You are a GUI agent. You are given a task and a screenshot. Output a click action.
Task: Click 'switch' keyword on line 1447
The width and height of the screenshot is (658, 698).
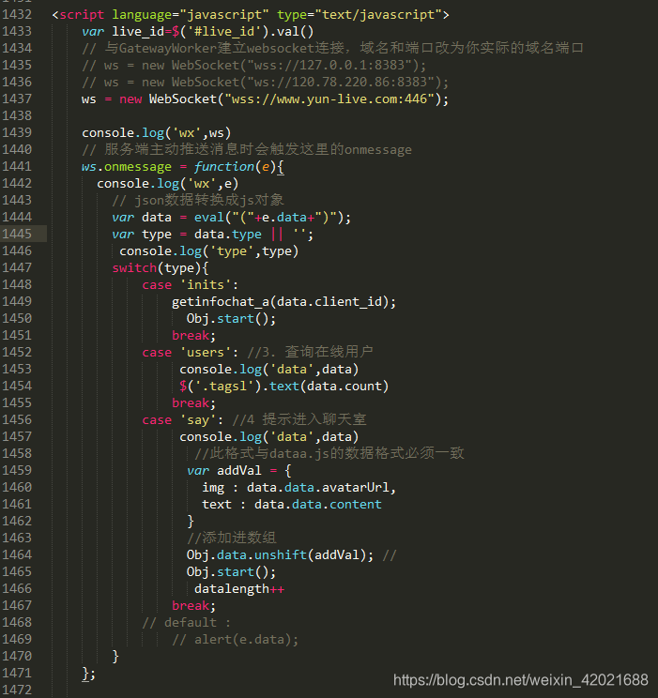(134, 268)
